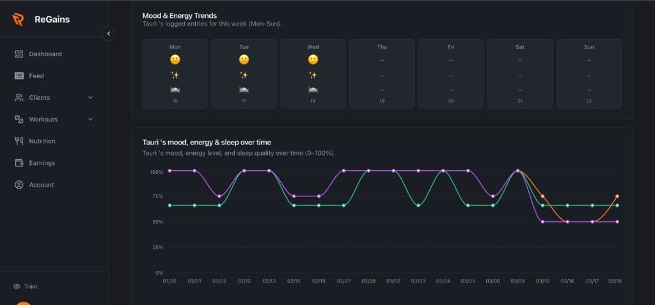Select the empty Sunday entry card

tap(588, 74)
